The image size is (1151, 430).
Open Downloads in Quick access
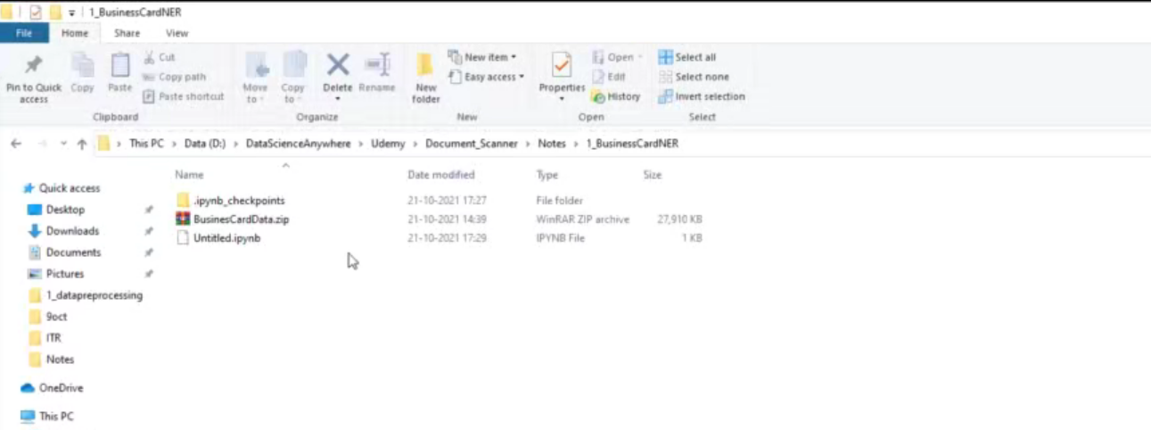click(x=72, y=231)
